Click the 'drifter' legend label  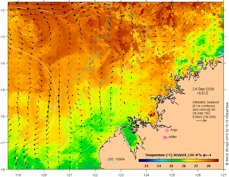click(x=173, y=137)
